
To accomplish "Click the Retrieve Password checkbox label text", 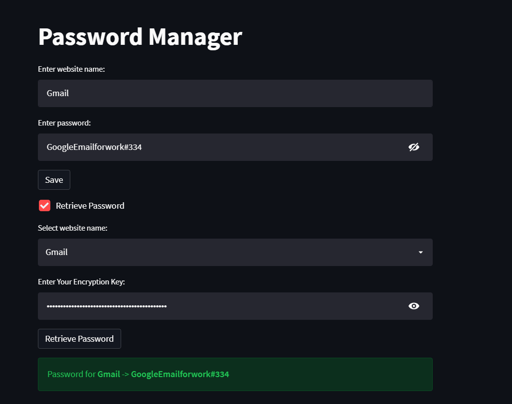I will click(90, 206).
